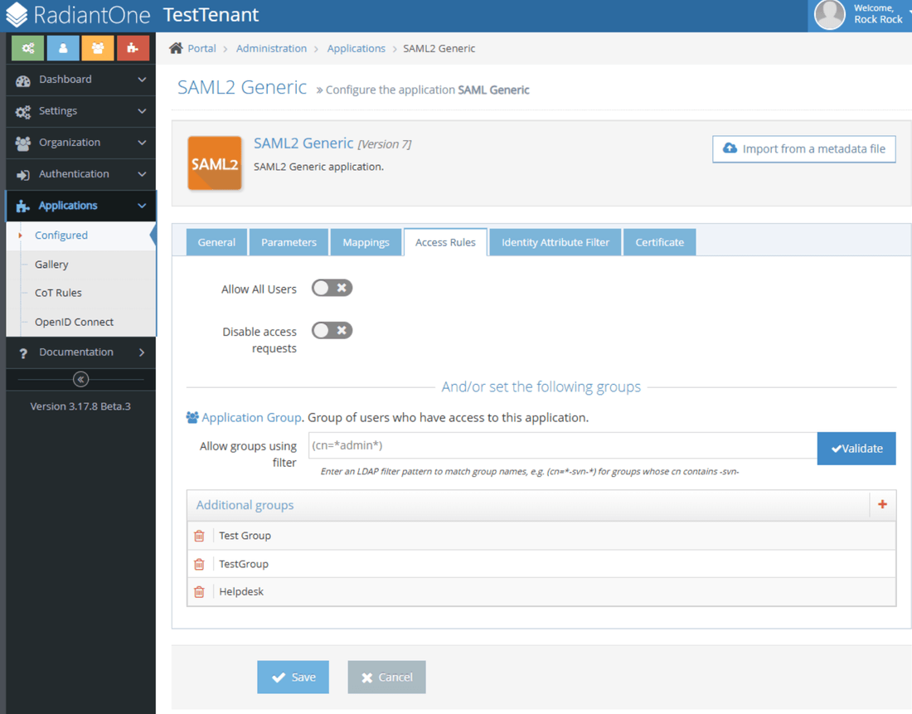Image resolution: width=912 pixels, height=714 pixels.
Task: Expand the Settings menu chevron
Action: pos(141,110)
